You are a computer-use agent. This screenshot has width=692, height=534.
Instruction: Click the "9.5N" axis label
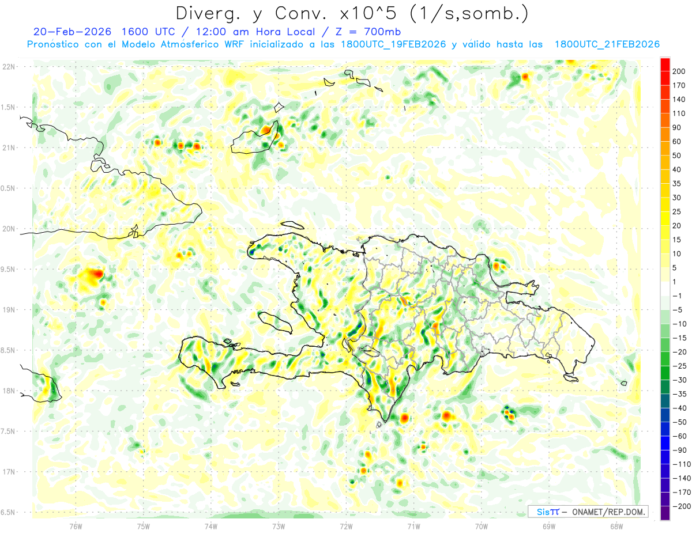click(9, 270)
